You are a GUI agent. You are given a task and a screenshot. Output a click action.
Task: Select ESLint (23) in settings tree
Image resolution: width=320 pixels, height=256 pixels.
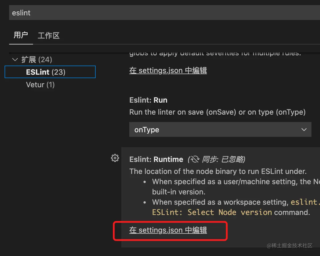pos(50,72)
